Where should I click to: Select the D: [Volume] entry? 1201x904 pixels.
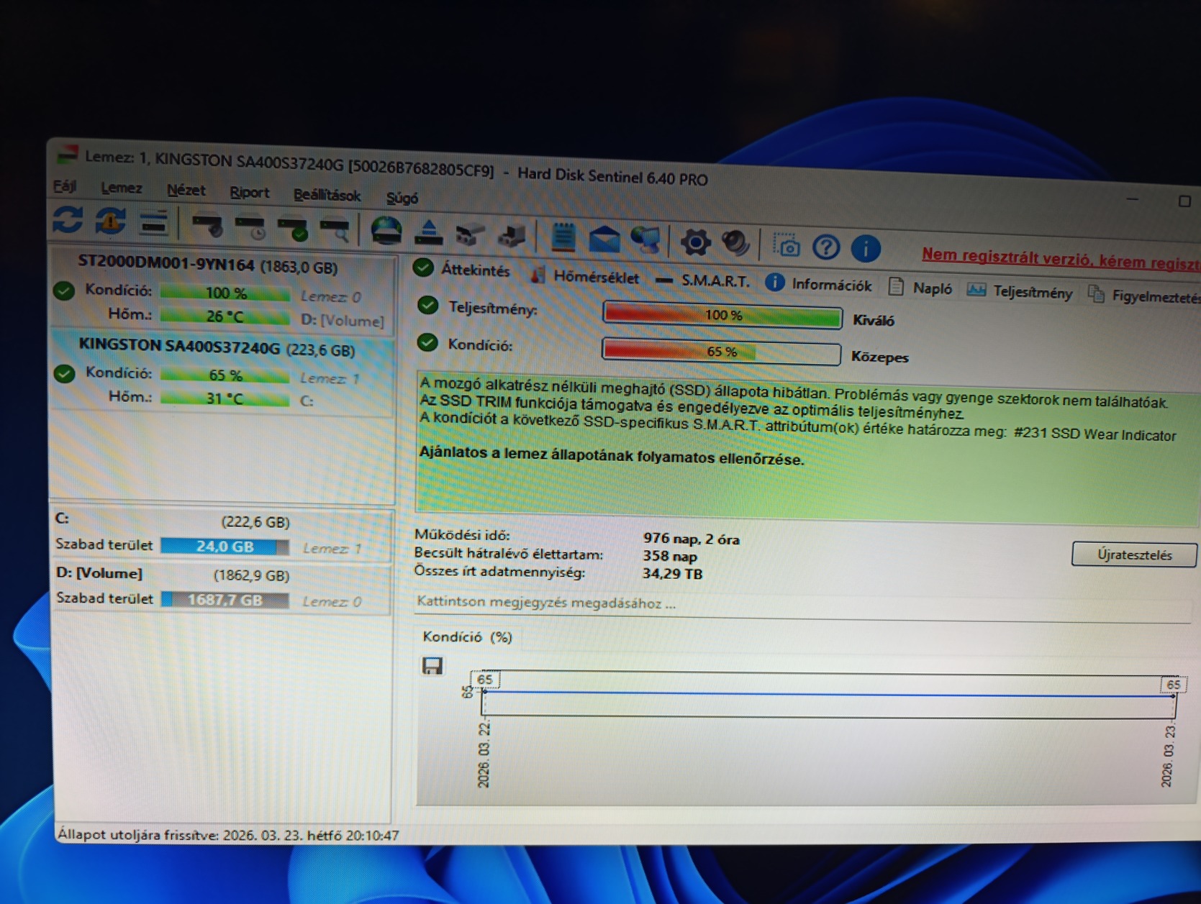[222, 588]
